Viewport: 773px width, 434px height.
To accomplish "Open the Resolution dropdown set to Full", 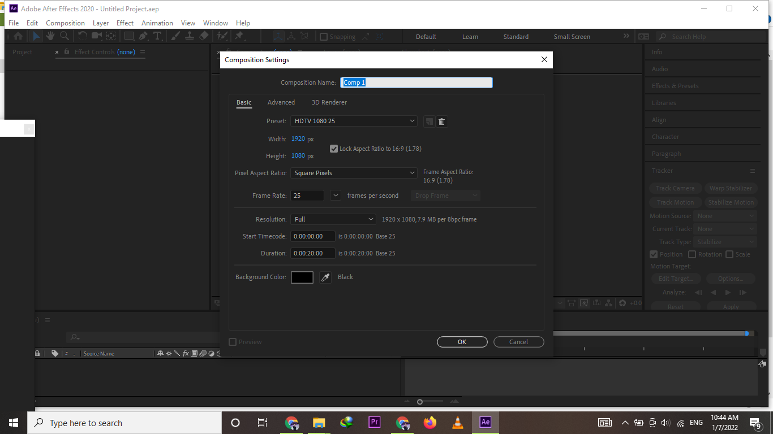I will 333,219.
